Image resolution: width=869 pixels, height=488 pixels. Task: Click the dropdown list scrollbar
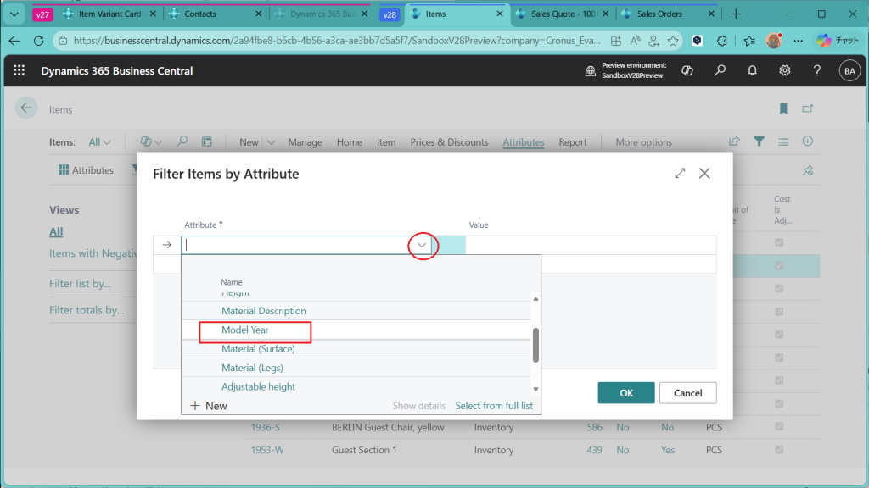coord(535,345)
